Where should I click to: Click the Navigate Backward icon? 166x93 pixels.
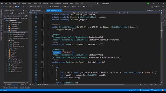(x=3, y=7)
